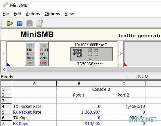The height and width of the screenshot is (126, 161).
Task: Click the 'RX Packet Rate' label cell
Action: click(x=34, y=112)
